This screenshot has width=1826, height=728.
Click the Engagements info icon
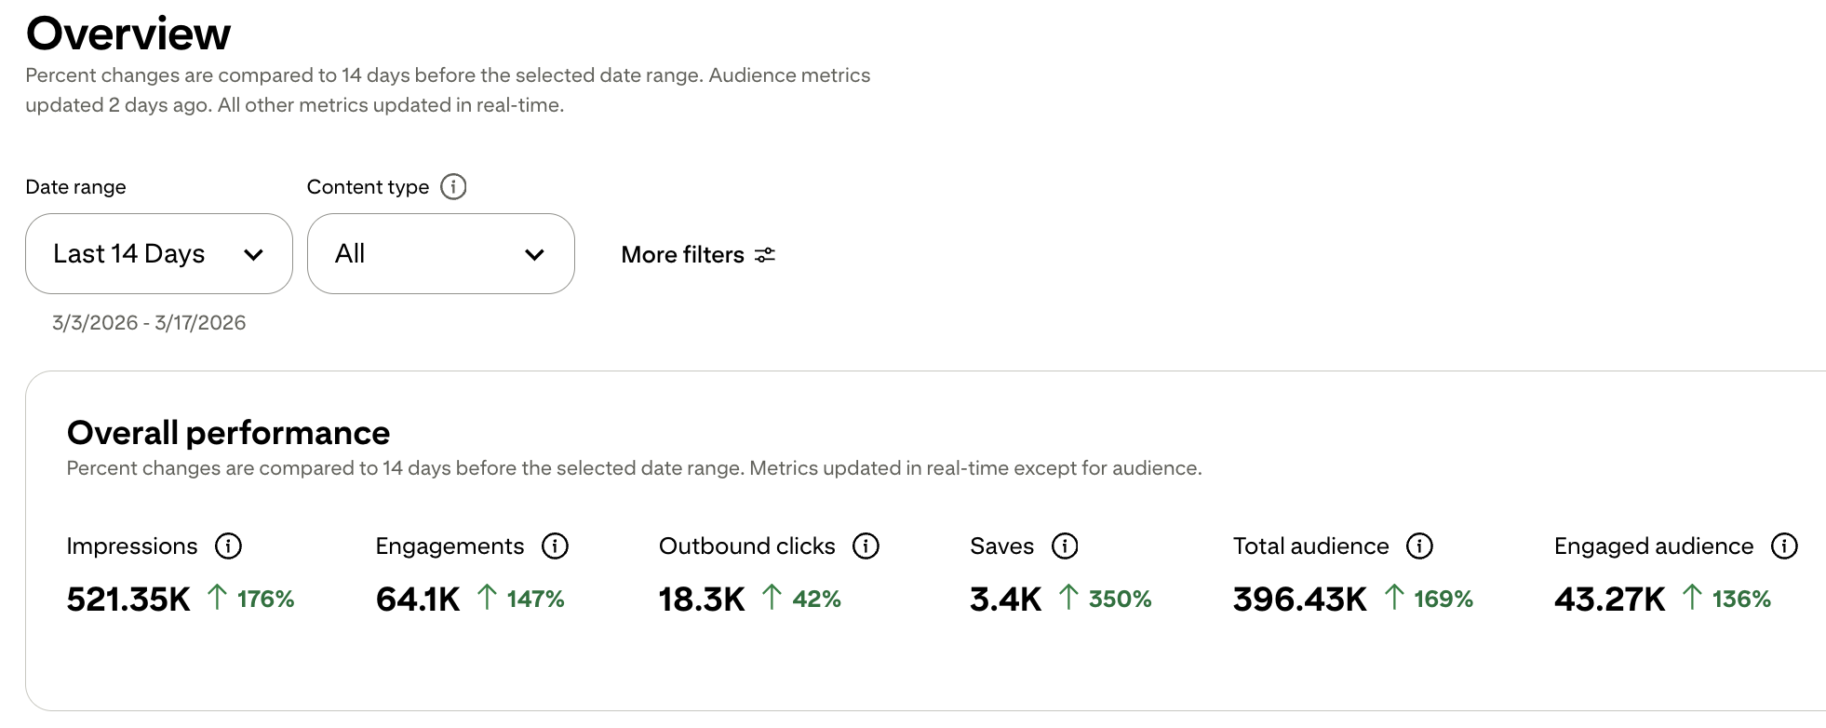coord(556,546)
